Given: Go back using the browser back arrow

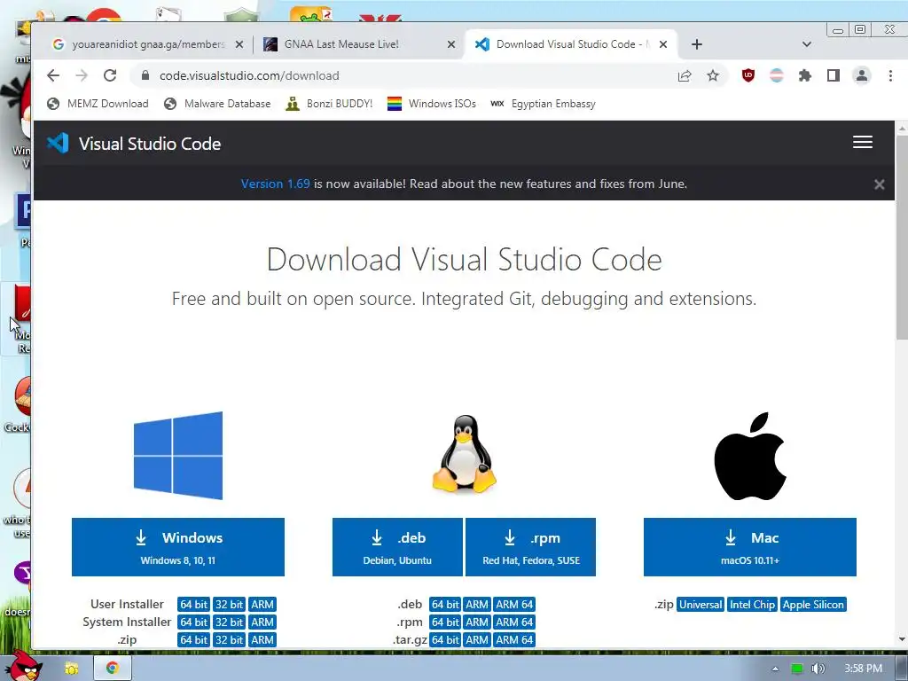Looking at the screenshot, I should point(53,75).
